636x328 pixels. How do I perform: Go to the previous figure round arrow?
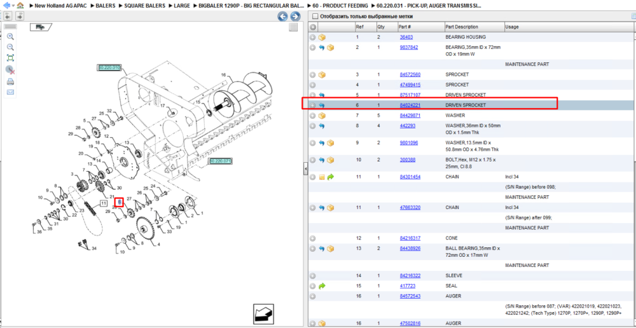[283, 17]
